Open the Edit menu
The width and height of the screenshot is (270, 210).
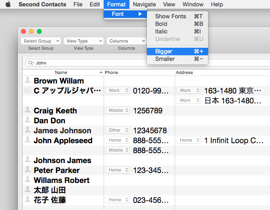click(x=94, y=4)
